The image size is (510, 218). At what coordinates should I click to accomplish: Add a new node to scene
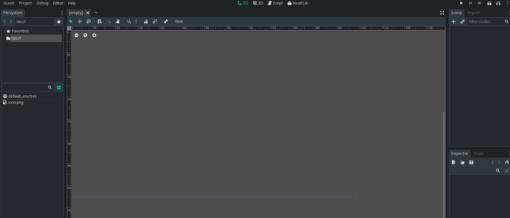pyautogui.click(x=454, y=22)
